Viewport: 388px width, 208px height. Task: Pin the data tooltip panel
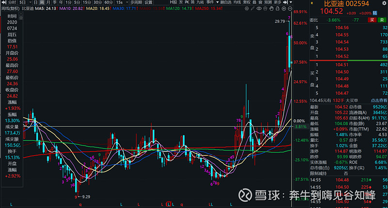tap(21, 18)
